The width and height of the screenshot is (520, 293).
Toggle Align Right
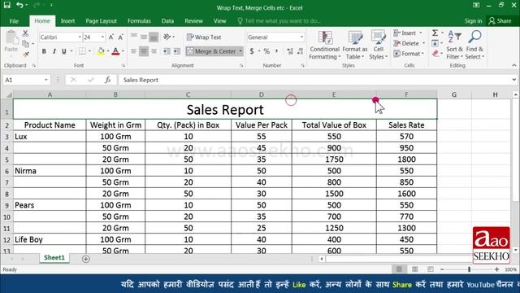pos(154,51)
